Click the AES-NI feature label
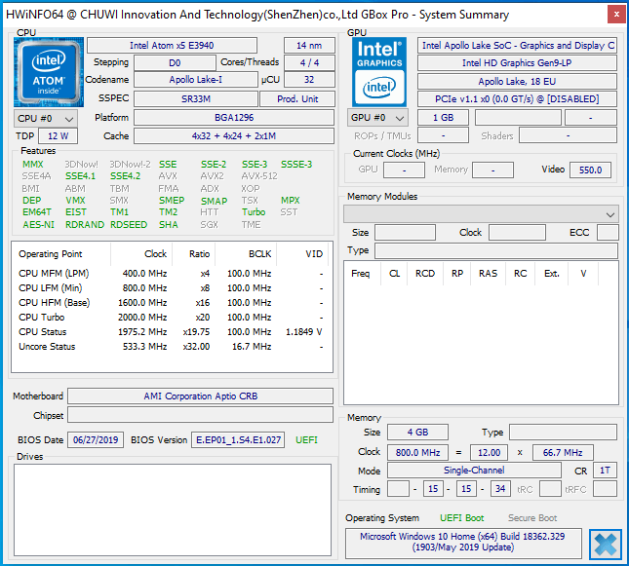 [38, 224]
